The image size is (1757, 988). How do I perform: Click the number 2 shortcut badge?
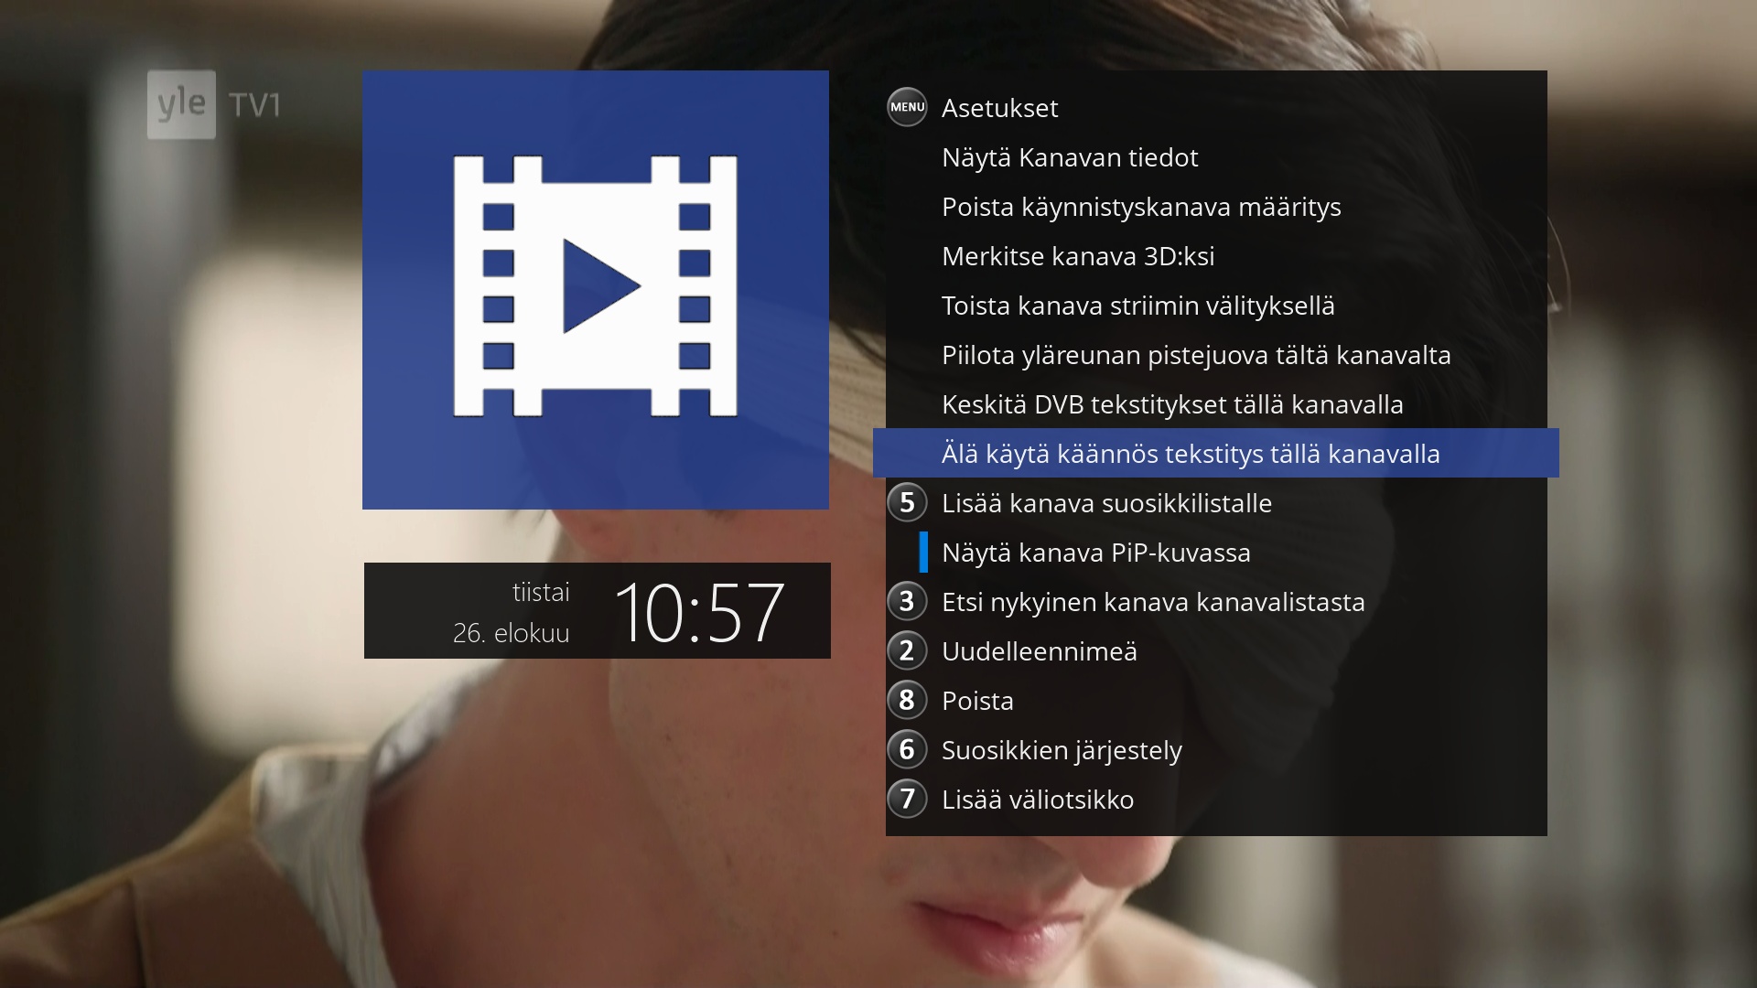[907, 650]
